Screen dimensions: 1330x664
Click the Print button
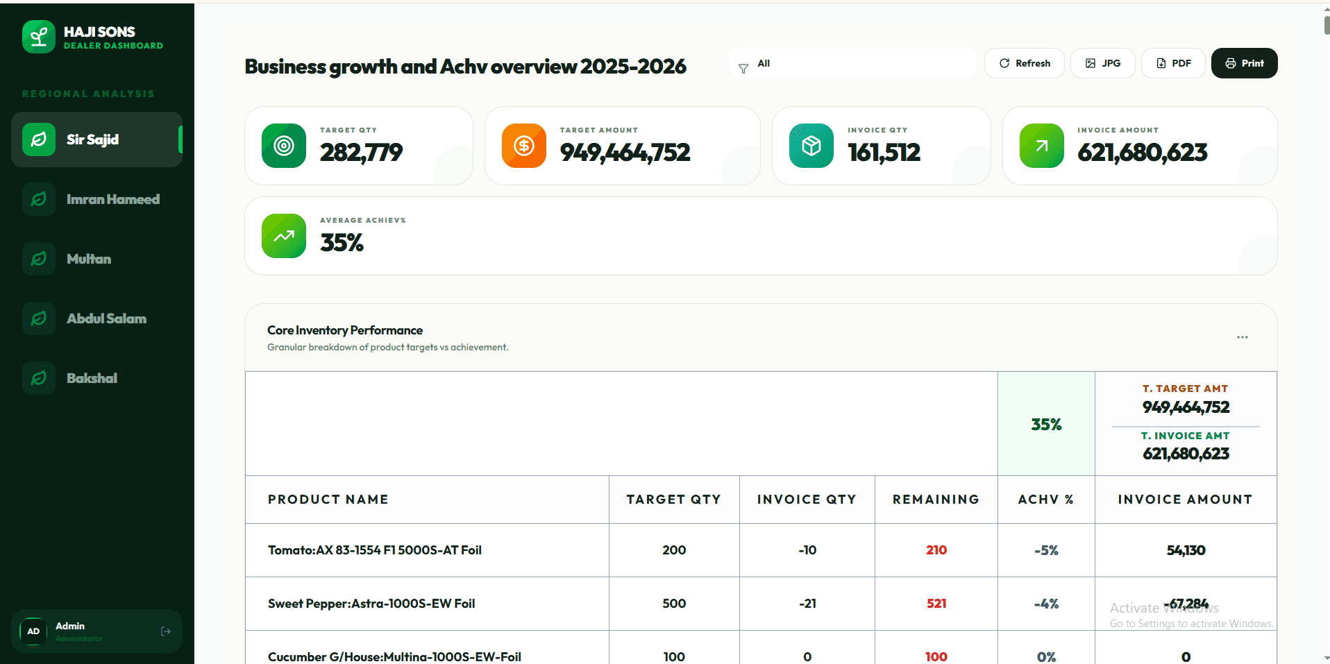(x=1244, y=63)
